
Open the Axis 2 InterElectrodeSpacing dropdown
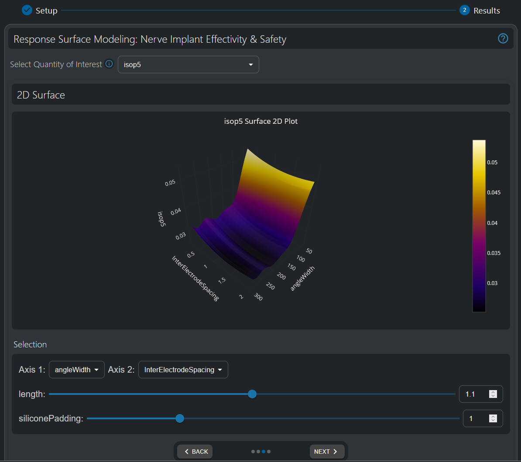pyautogui.click(x=183, y=370)
